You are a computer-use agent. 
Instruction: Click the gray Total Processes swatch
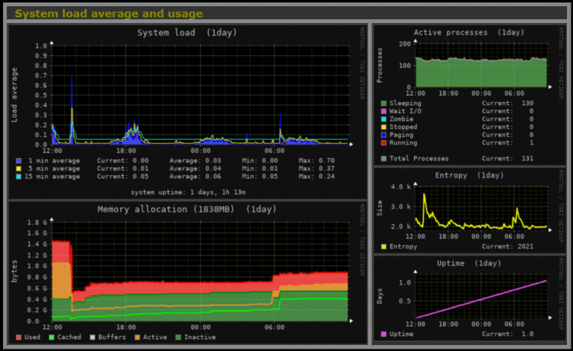pyautogui.click(x=384, y=158)
